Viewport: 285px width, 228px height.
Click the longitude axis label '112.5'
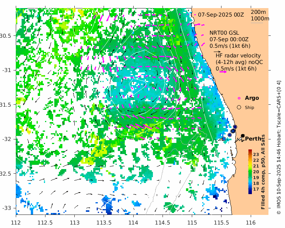[x=45, y=223]
